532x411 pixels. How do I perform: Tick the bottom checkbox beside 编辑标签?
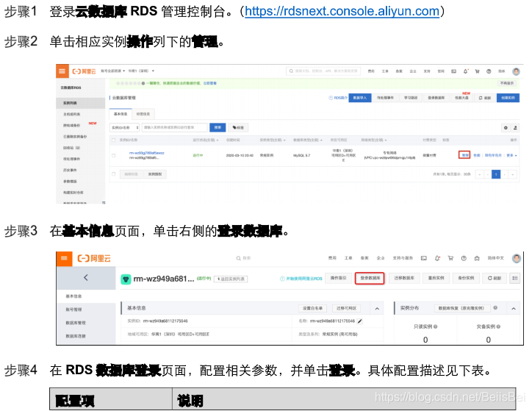114,174
